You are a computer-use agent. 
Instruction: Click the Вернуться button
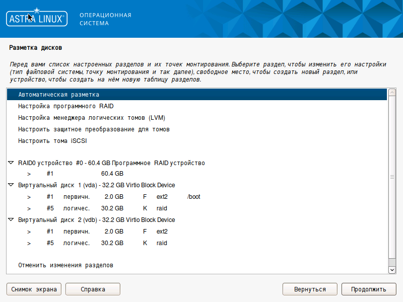point(310,289)
